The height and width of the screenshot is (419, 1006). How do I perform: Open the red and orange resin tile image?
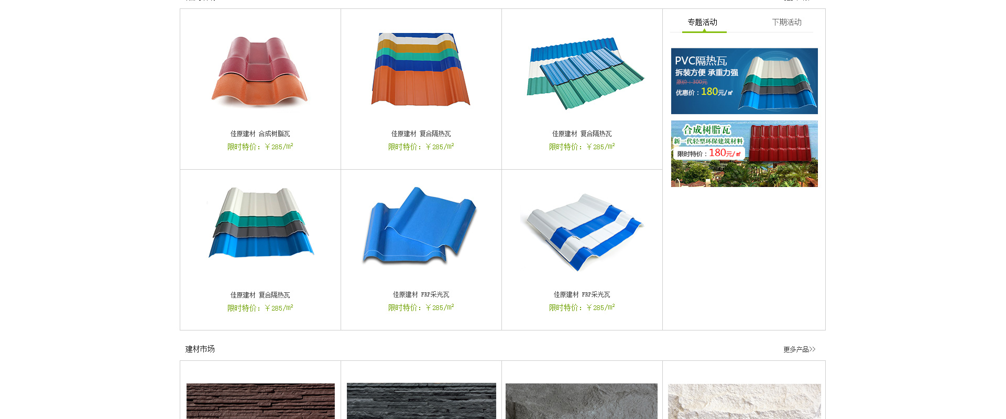click(259, 72)
